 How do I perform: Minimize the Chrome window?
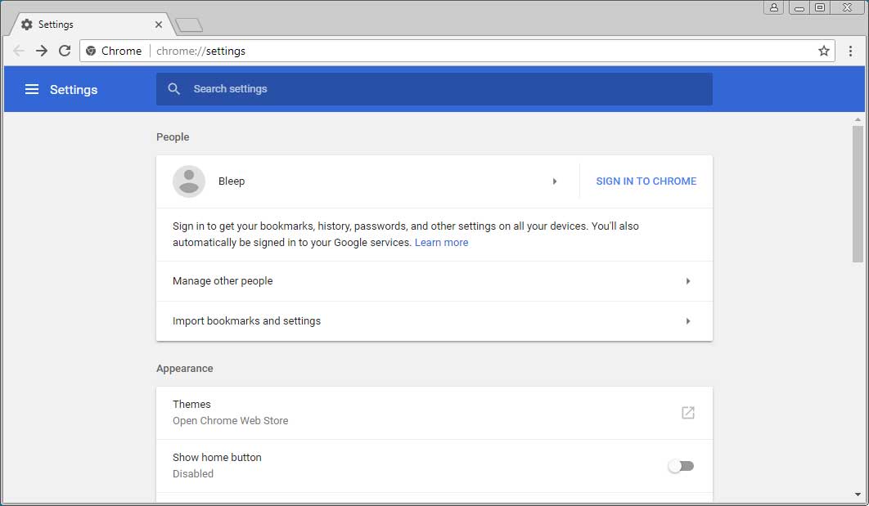pos(799,7)
